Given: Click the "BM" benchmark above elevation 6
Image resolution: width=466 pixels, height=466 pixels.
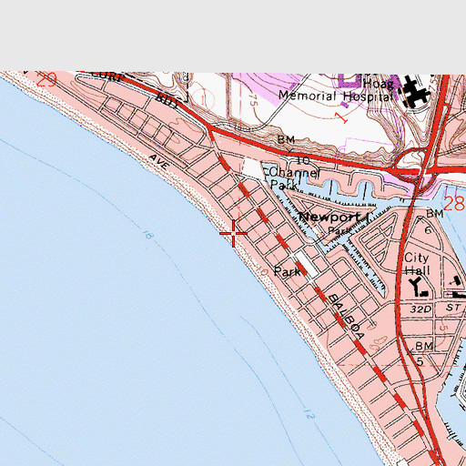Looking at the screenshot, I should pyautogui.click(x=435, y=214).
